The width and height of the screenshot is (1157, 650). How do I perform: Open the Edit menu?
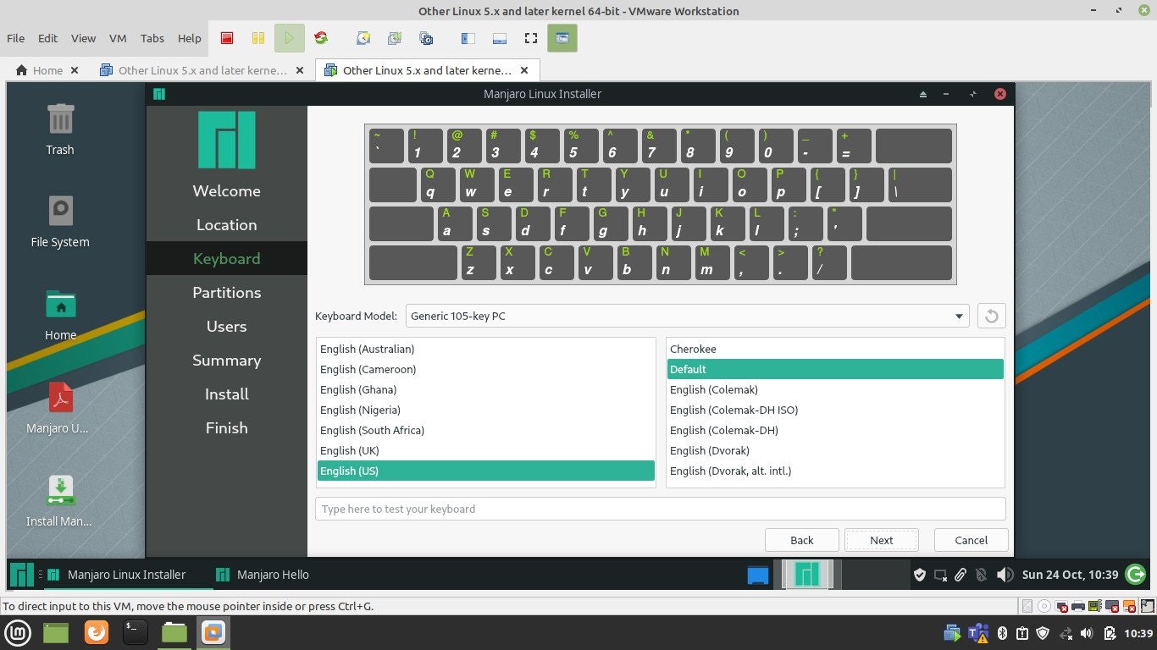point(48,38)
